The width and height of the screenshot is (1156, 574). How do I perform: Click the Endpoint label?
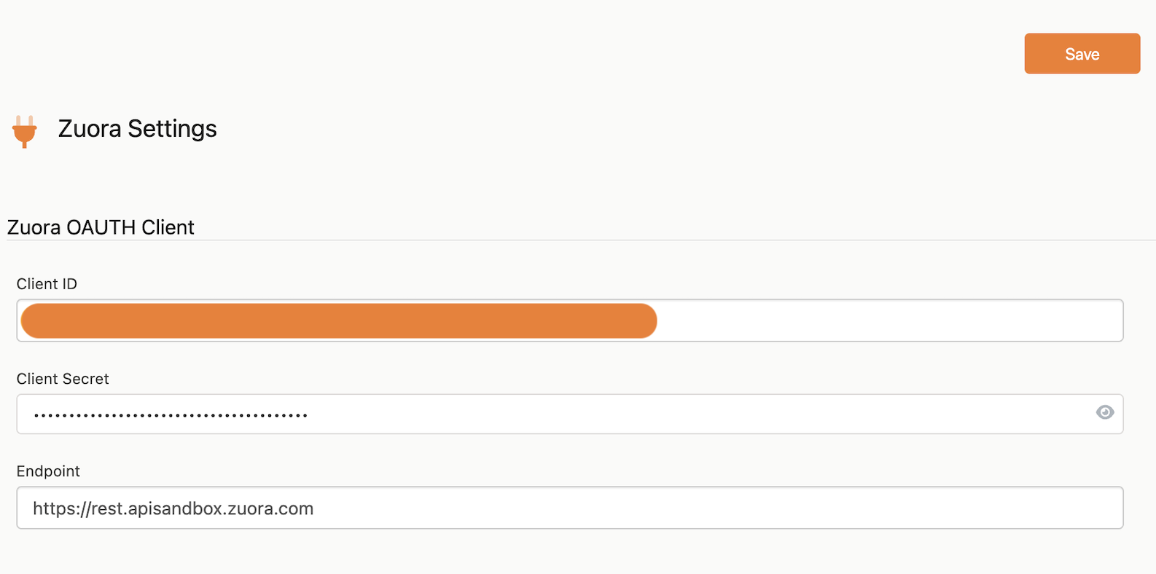coord(48,471)
